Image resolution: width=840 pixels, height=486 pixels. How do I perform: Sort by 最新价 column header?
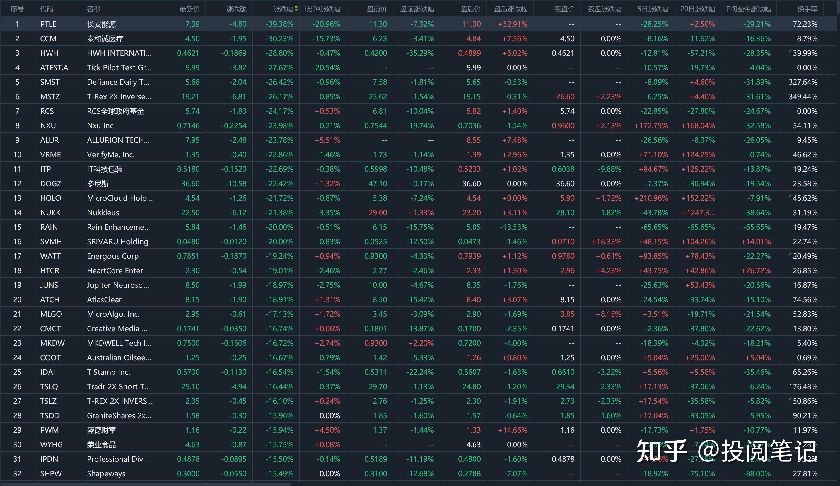click(190, 9)
